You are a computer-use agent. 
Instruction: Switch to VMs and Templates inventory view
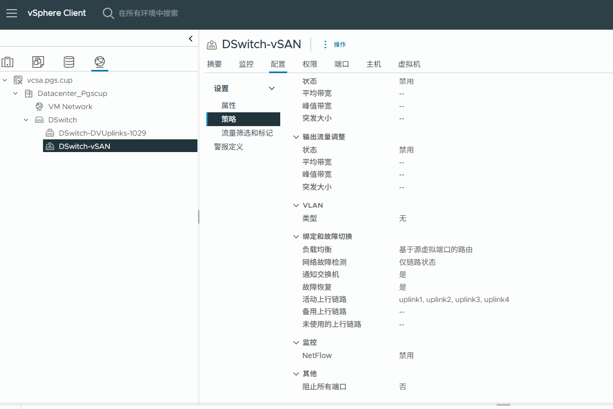[x=38, y=61]
